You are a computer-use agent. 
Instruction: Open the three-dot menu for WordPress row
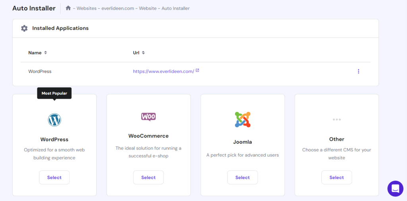pyautogui.click(x=359, y=71)
